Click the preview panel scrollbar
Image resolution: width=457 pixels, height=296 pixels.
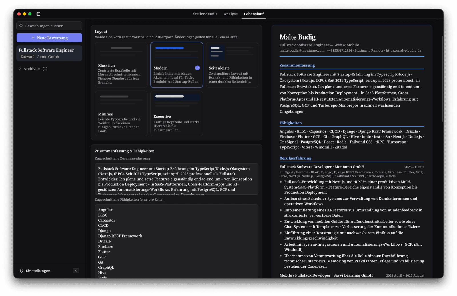[x=442, y=79]
